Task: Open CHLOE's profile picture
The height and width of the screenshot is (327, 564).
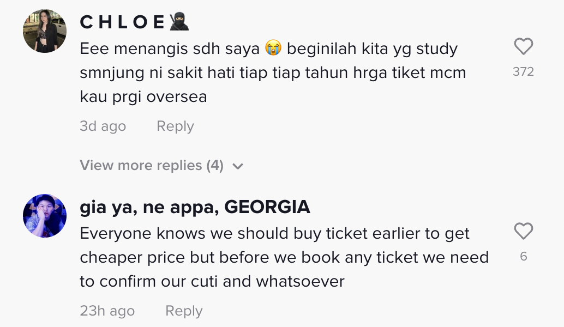Action: pos(45,31)
